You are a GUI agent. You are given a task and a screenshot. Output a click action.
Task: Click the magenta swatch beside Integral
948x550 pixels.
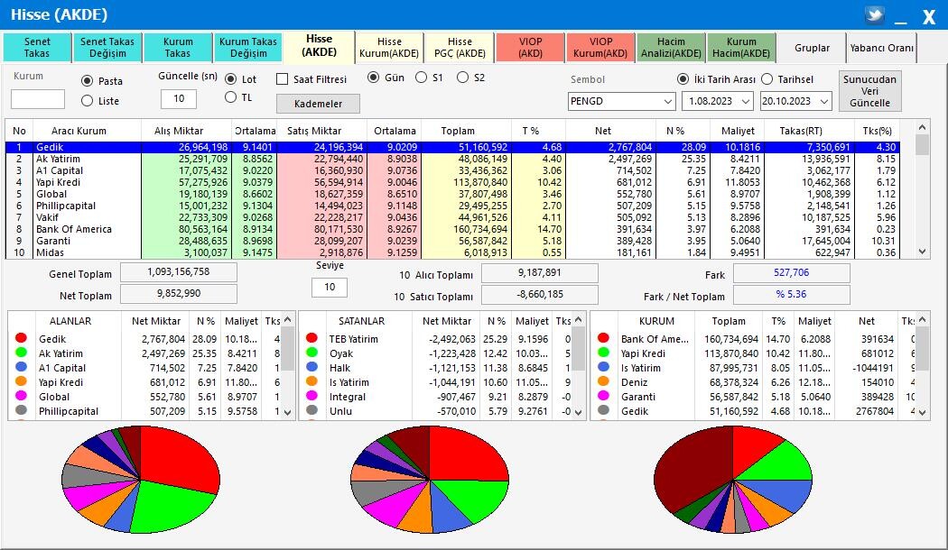(x=312, y=396)
